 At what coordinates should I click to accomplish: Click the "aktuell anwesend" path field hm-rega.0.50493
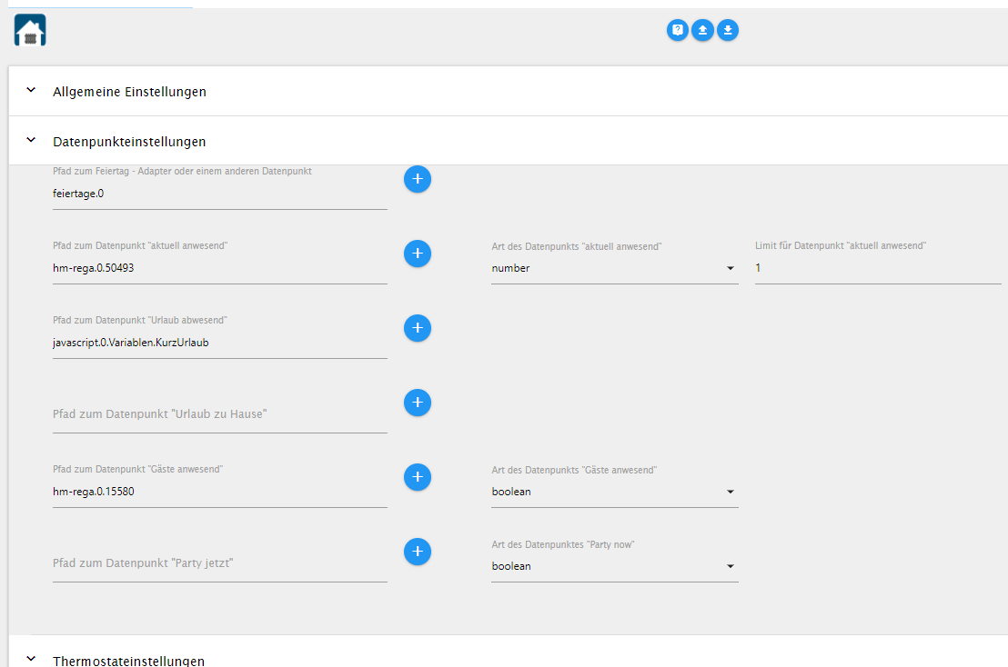[x=220, y=268]
